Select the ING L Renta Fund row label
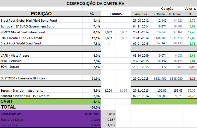197x128 pixels. tap(21, 38)
